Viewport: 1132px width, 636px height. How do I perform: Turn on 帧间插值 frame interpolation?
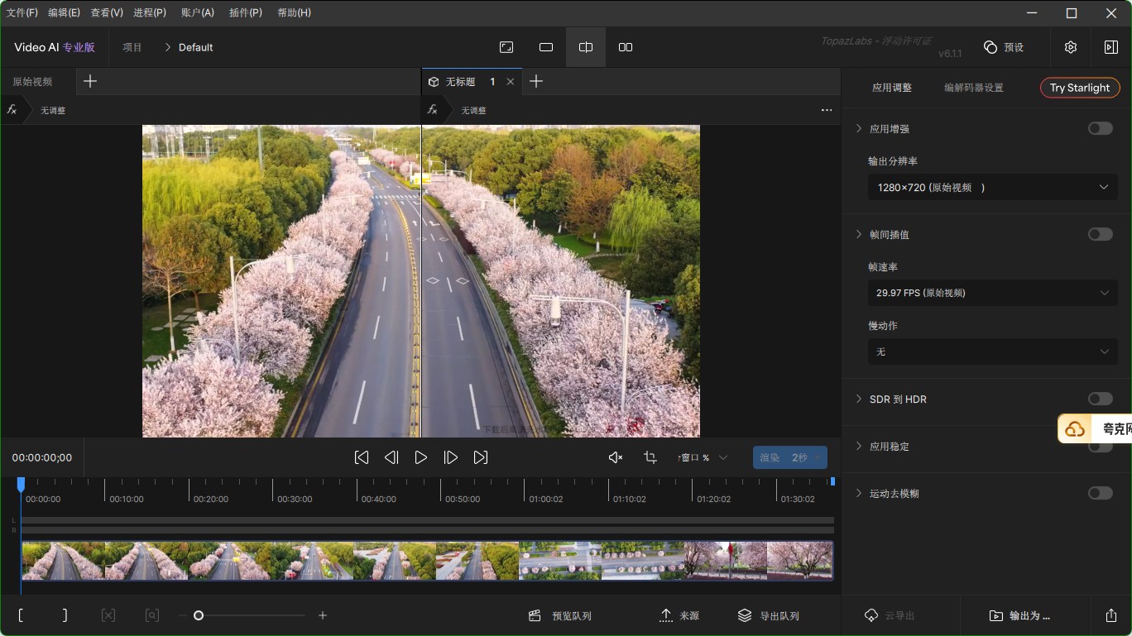[1100, 234]
